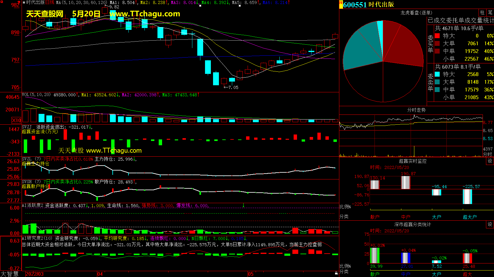Image resolution: width=494 pixels, height=277 pixels.
Task: Click the 笔 (tick) view button
Action: point(490,13)
